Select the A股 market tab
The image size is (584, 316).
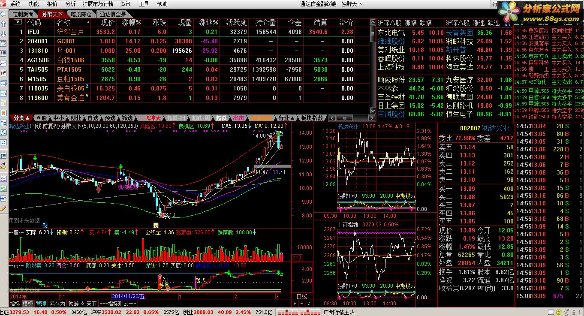pos(41,118)
